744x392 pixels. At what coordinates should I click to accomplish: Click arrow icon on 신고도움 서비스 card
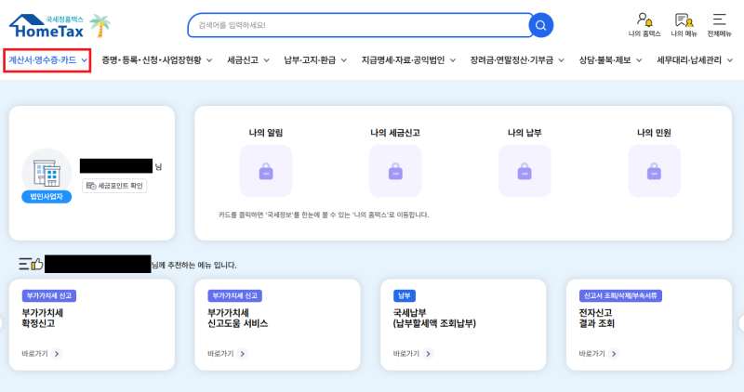(243, 354)
